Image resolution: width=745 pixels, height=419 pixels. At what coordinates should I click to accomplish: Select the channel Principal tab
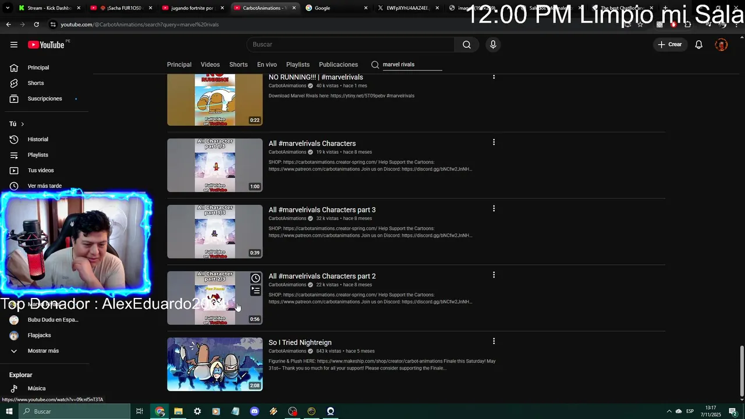click(x=179, y=65)
